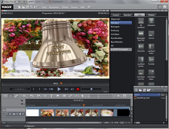
Task: Select the Abspann credits template
Action: [x=151, y=21]
